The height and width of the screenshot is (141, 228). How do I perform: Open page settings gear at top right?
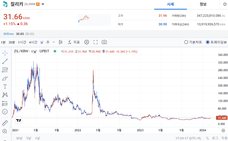point(225,4)
